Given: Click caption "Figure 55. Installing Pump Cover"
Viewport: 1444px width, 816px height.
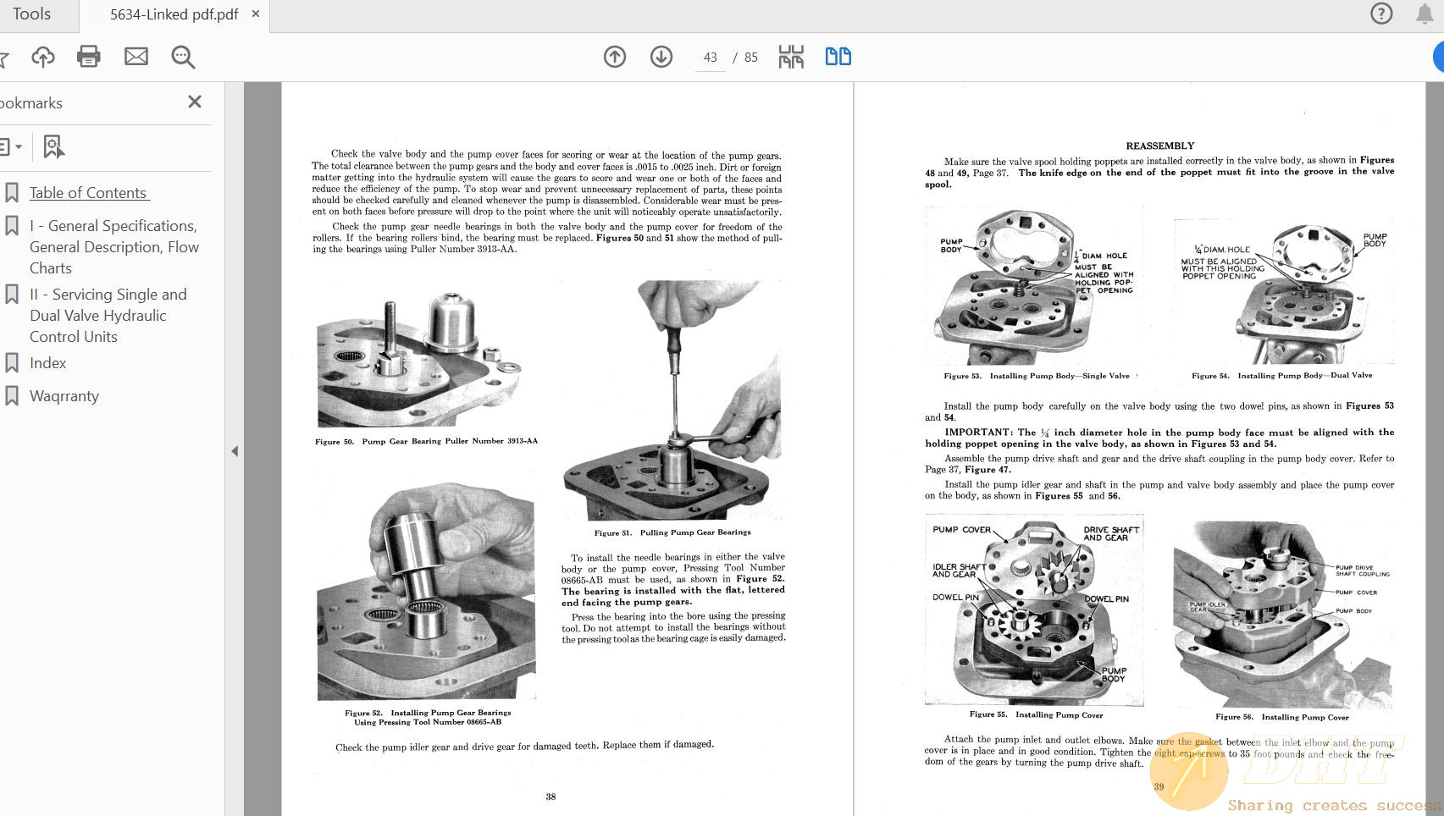Looking at the screenshot, I should tap(1036, 714).
